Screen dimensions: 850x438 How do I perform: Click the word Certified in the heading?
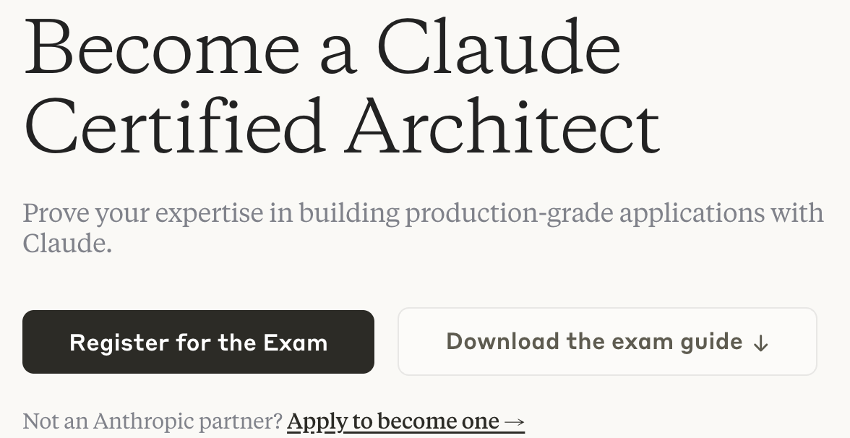pos(174,128)
